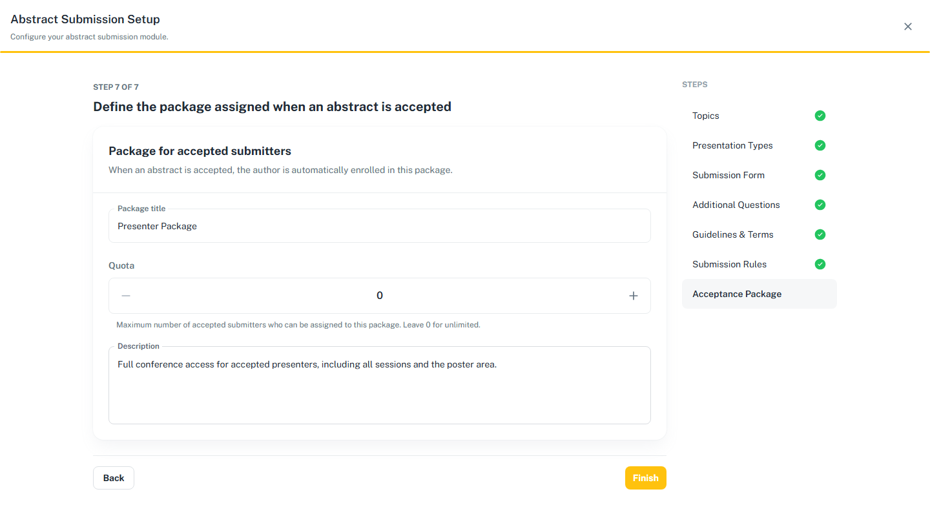
Task: Click the yellow Finish button
Action: point(646,478)
